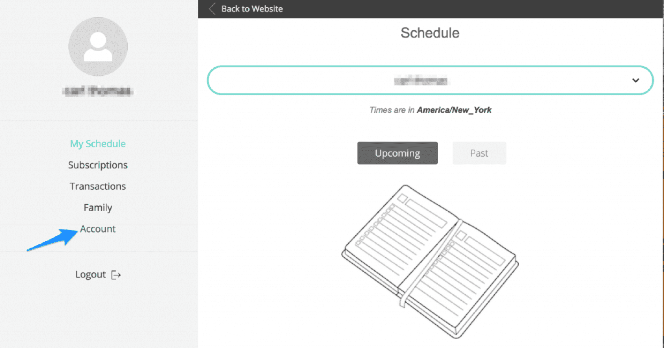Click the open planner notebook illustration

(430, 262)
